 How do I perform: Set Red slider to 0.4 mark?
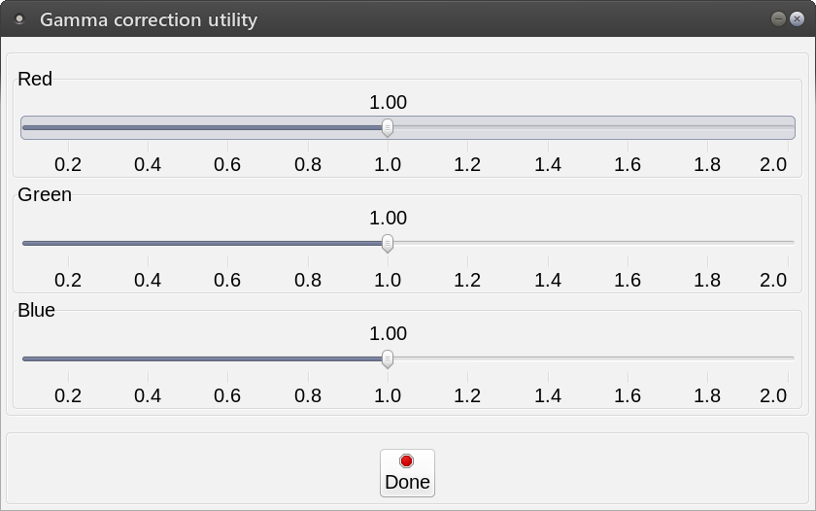pyautogui.click(x=148, y=127)
